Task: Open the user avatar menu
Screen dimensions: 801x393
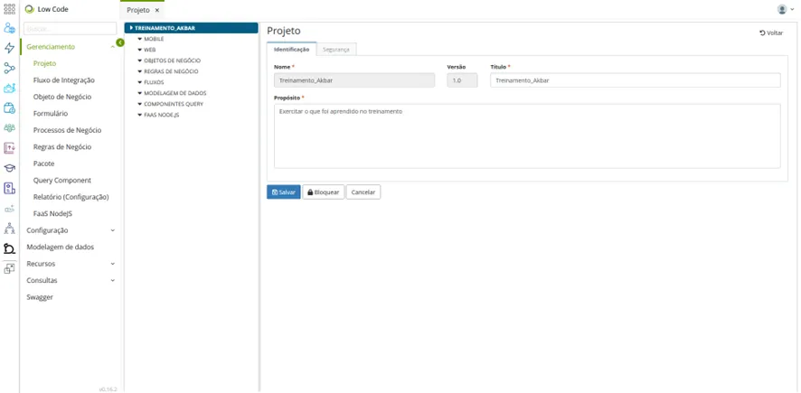Action: pos(782,9)
